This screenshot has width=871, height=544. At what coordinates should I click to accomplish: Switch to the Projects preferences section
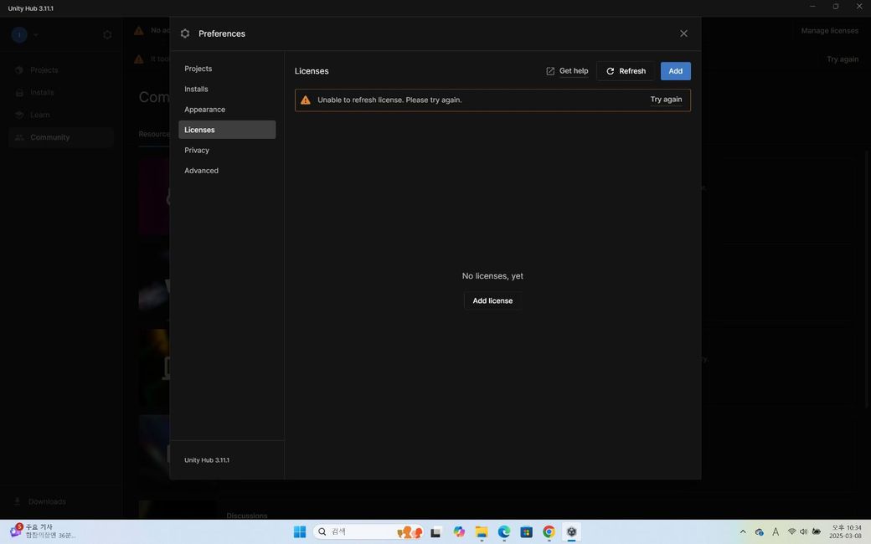(x=198, y=69)
